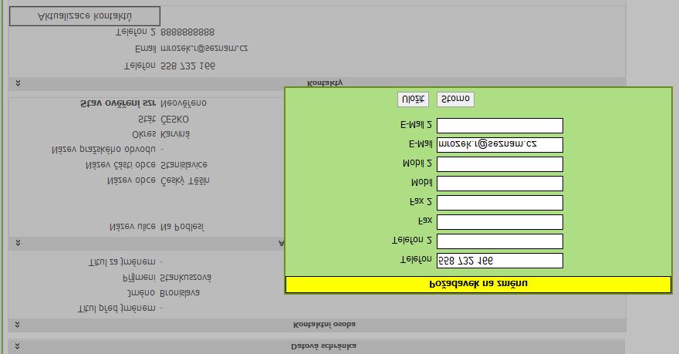Focus the empty Mobil input field
The width and height of the screenshot is (679, 354).
500,183
